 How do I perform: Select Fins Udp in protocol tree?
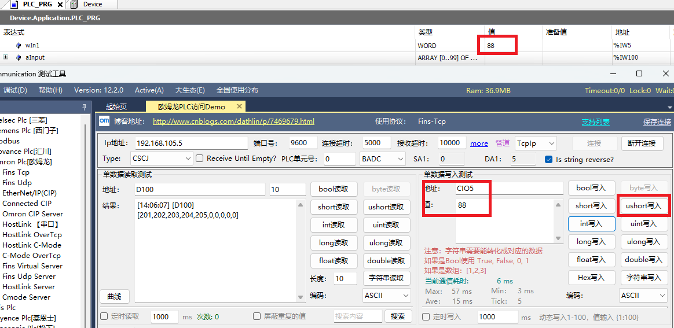(x=17, y=182)
